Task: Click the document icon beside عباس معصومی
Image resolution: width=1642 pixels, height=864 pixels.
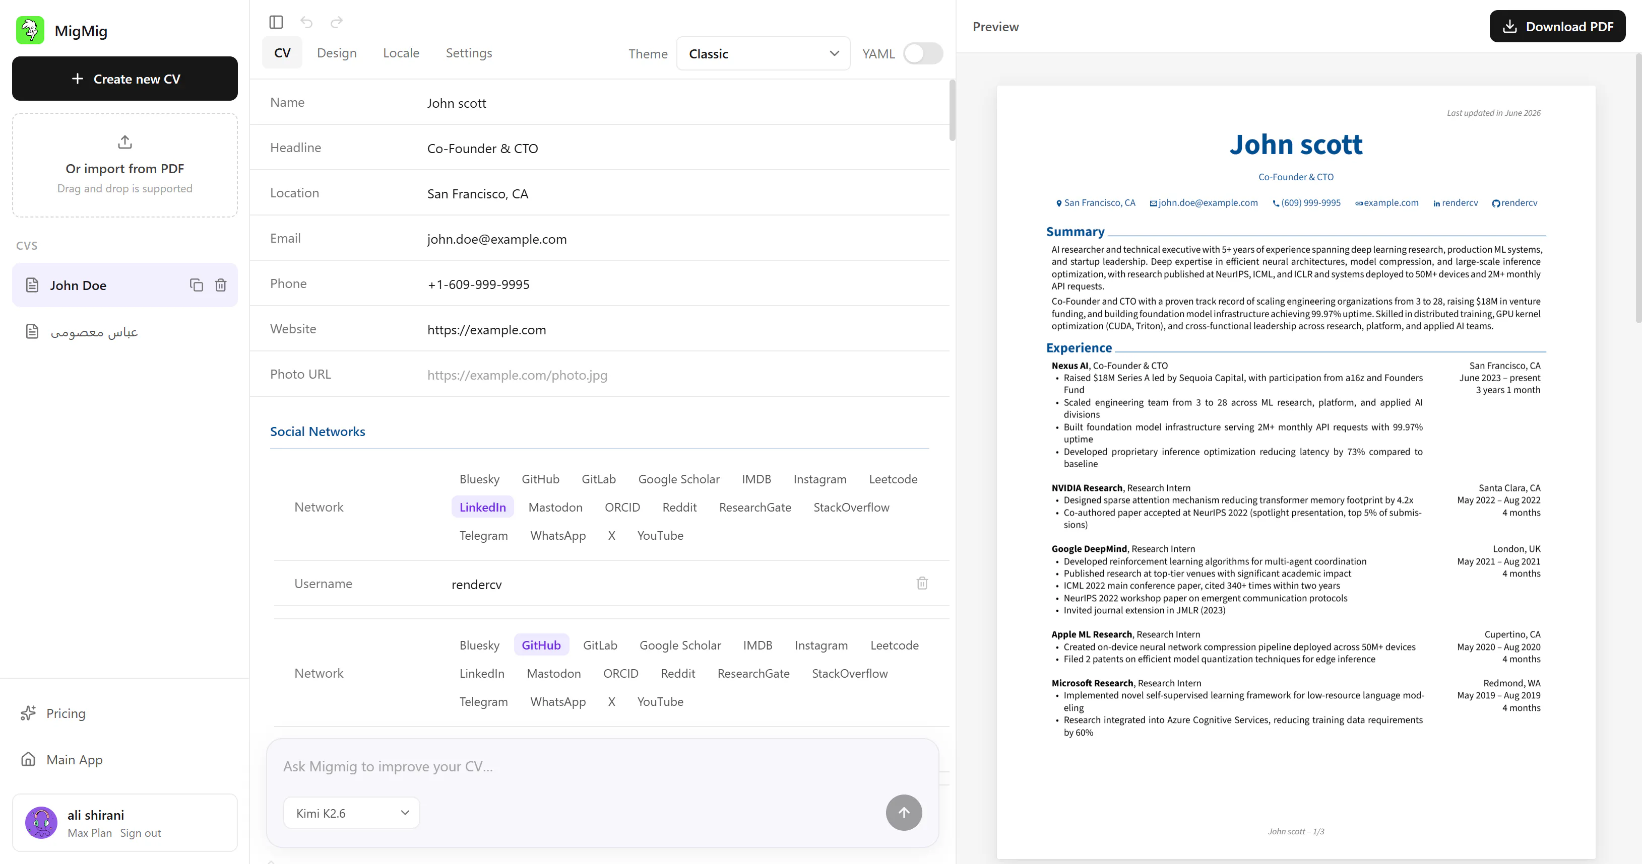Action: [x=32, y=332]
